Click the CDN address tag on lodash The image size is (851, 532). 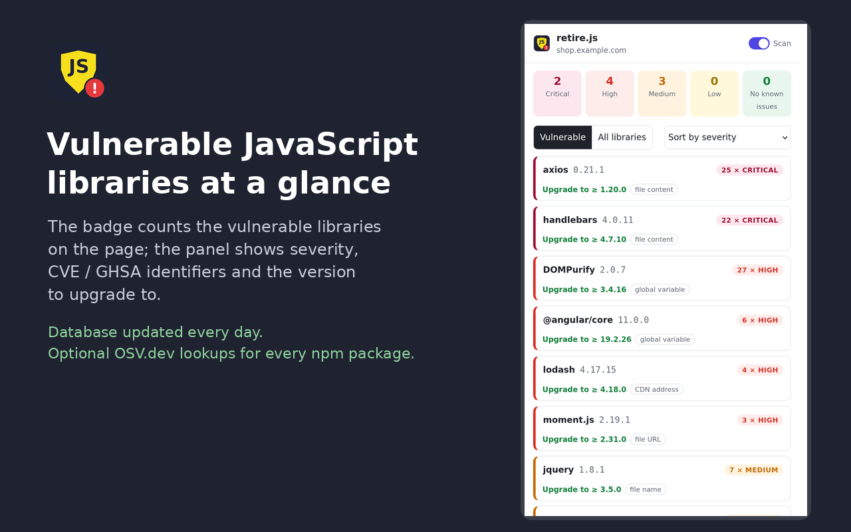[657, 389]
